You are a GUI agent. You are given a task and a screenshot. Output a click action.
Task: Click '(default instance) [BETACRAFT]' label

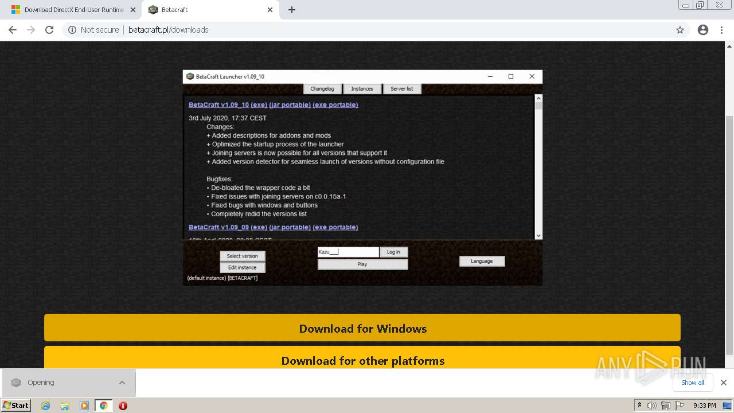pyautogui.click(x=222, y=278)
